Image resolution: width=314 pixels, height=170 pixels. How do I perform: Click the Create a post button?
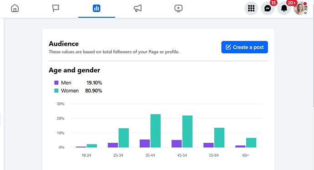[x=244, y=47]
